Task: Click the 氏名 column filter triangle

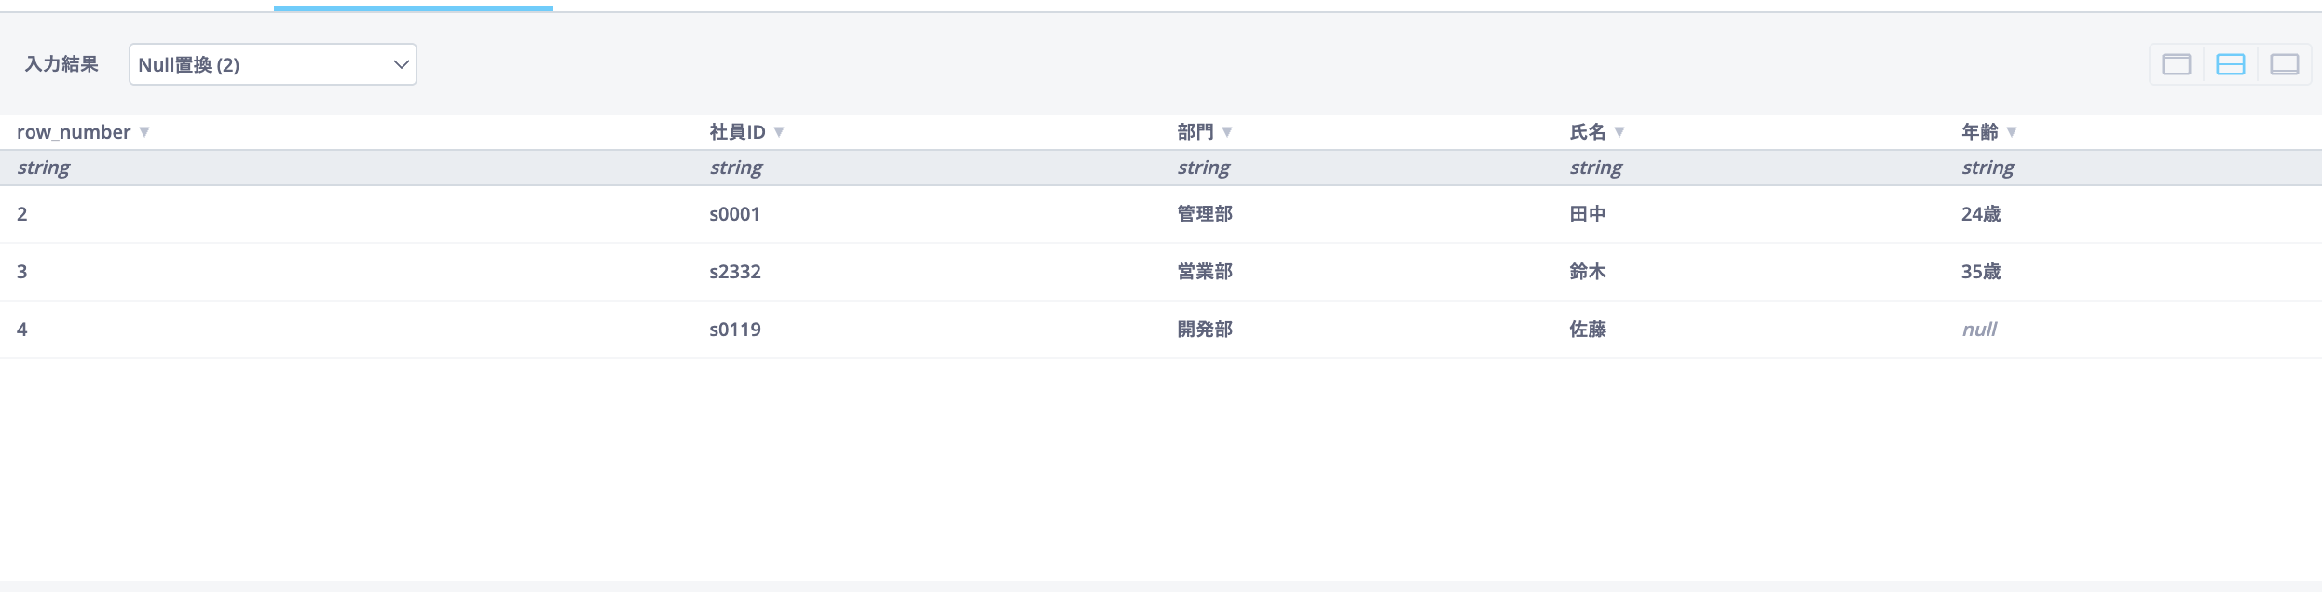Action: click(x=1619, y=132)
